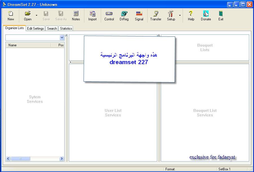
Task: Select the Organize Lists tab
Action: tap(14, 28)
